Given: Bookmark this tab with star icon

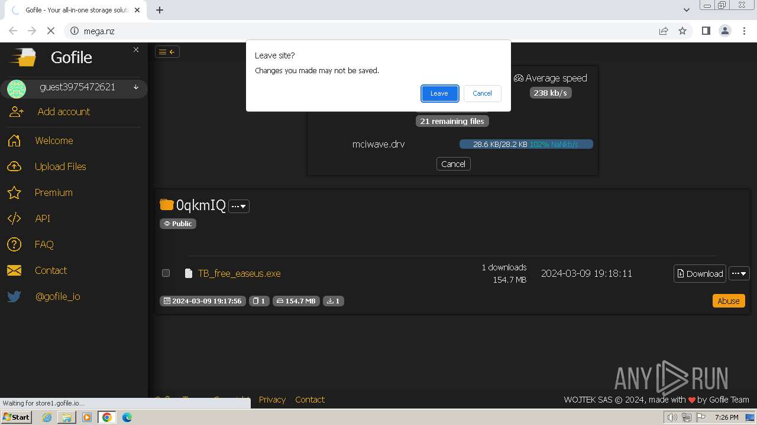Looking at the screenshot, I should point(682,31).
